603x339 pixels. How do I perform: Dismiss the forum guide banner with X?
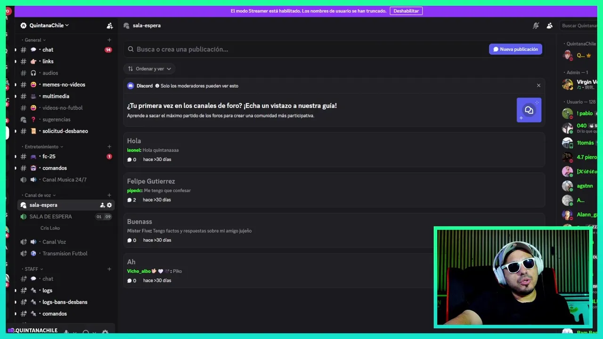coord(538,86)
